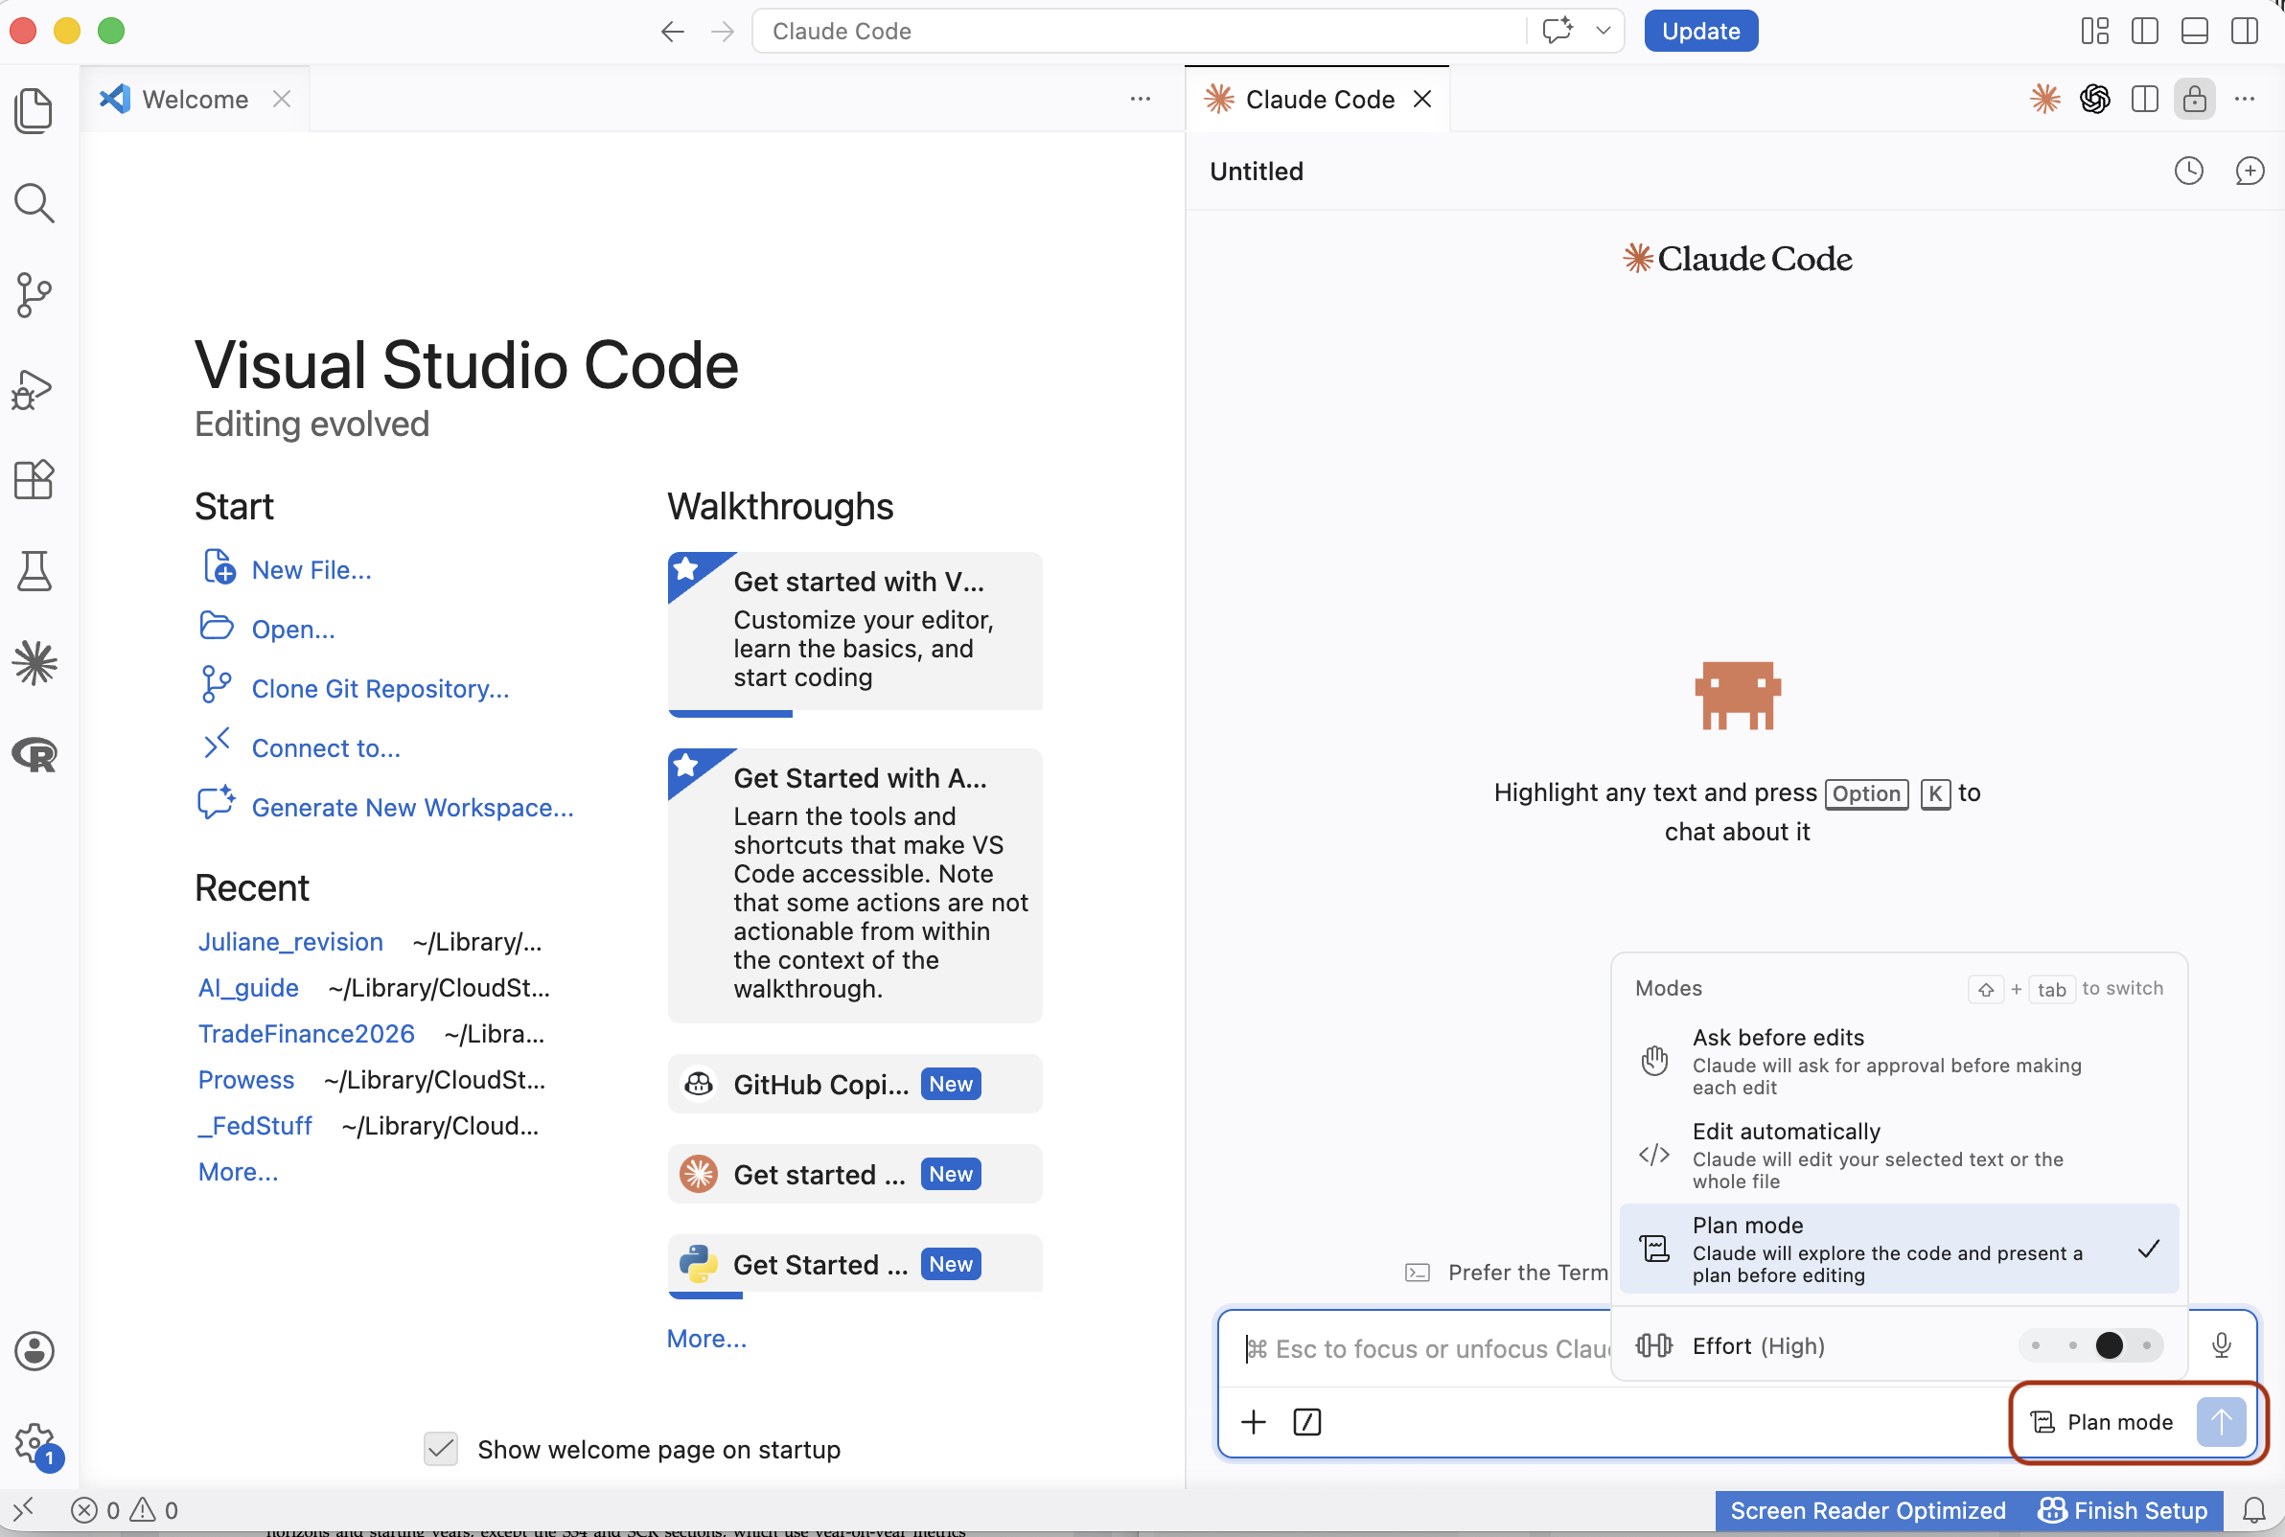The width and height of the screenshot is (2285, 1537).
Task: Toggle Show welcome page on startup
Action: tap(441, 1450)
